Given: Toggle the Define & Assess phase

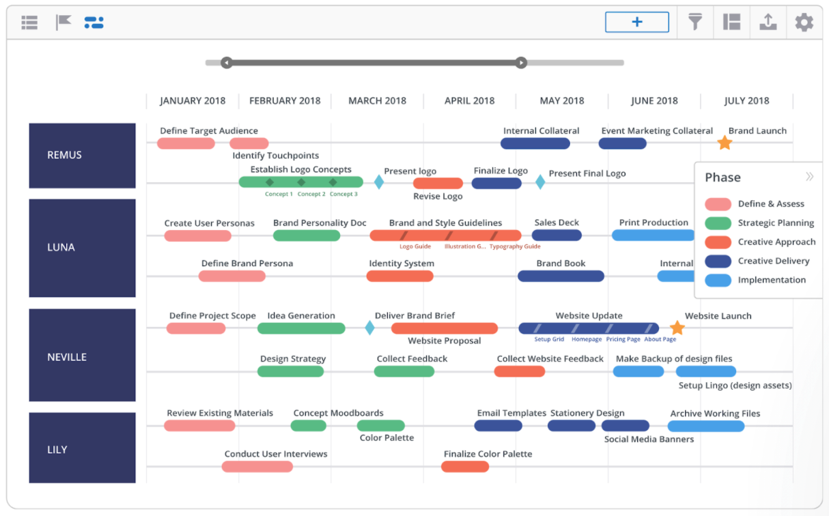Looking at the screenshot, I should pos(718,203).
